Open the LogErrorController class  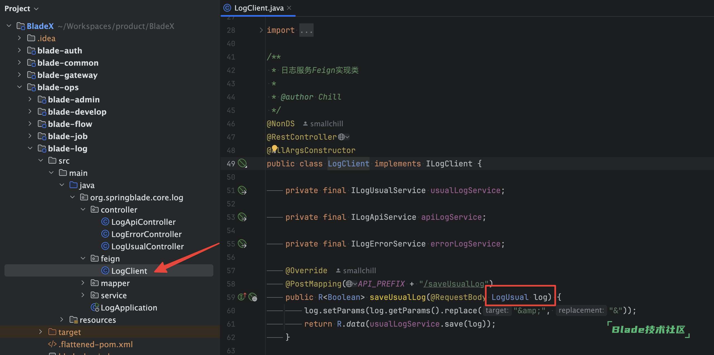tap(146, 234)
